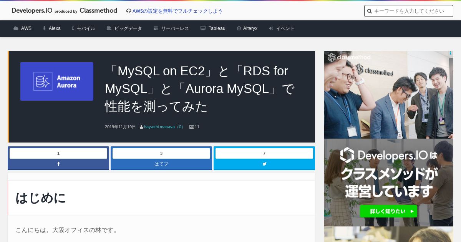Click the person icon before the author name
The image size is (461, 242).
pyautogui.click(x=141, y=127)
